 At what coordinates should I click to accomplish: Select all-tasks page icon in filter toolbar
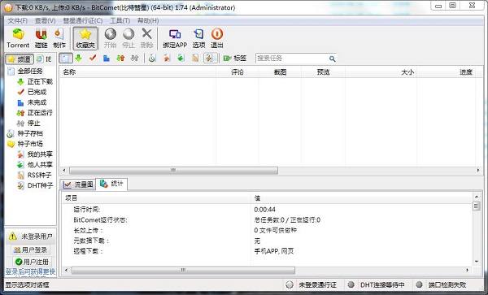coord(66,59)
